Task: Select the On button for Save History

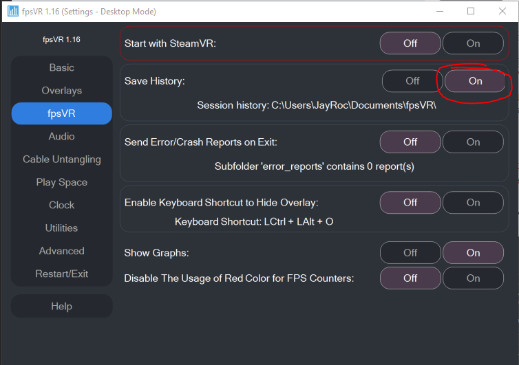Action: pyautogui.click(x=476, y=81)
